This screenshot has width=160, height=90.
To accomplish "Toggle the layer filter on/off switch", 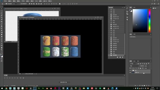I will point(148,63).
